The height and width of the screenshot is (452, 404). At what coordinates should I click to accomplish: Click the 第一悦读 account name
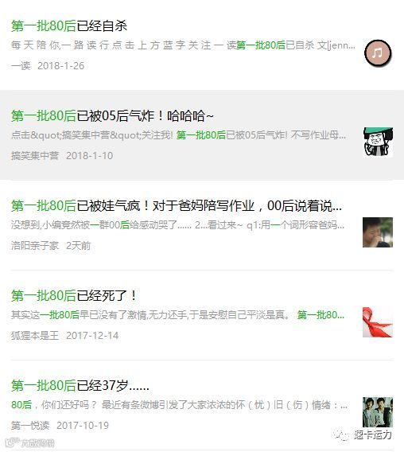coord(30,426)
